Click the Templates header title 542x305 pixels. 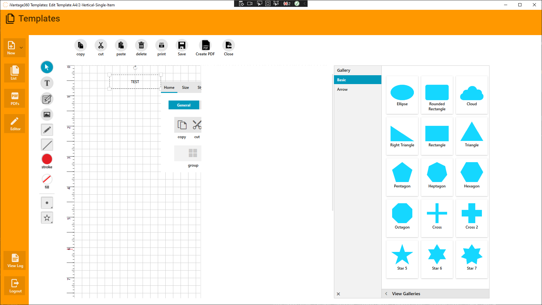coord(39,19)
